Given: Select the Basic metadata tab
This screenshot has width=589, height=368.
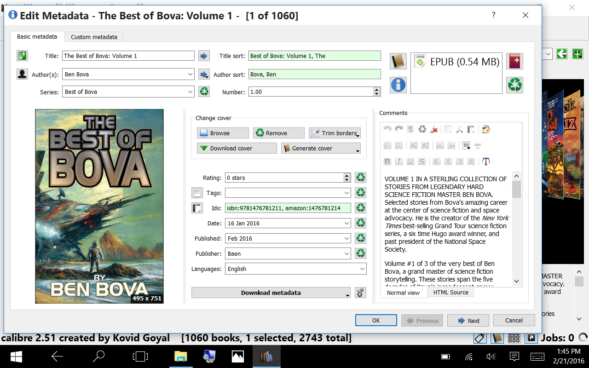Looking at the screenshot, I should pos(37,36).
